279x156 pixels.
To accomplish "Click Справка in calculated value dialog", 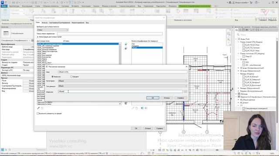I will pos(180,98).
